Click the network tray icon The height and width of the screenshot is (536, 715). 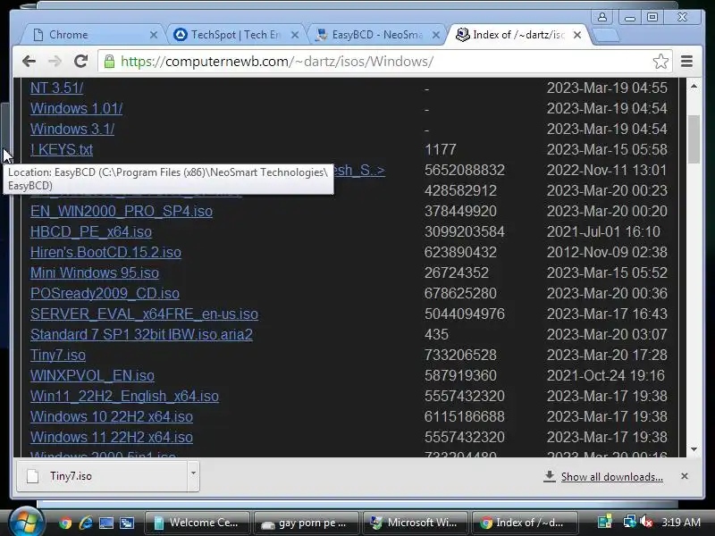click(x=629, y=522)
